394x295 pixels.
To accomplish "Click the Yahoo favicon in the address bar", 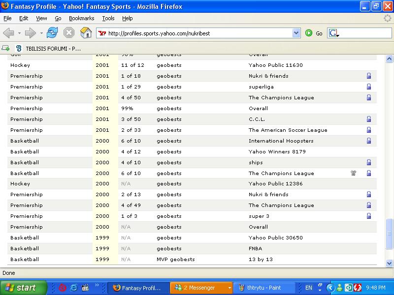I will 102,33.
